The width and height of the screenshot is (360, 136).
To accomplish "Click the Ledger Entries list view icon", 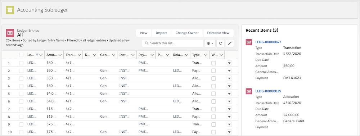I will [x=10, y=33].
